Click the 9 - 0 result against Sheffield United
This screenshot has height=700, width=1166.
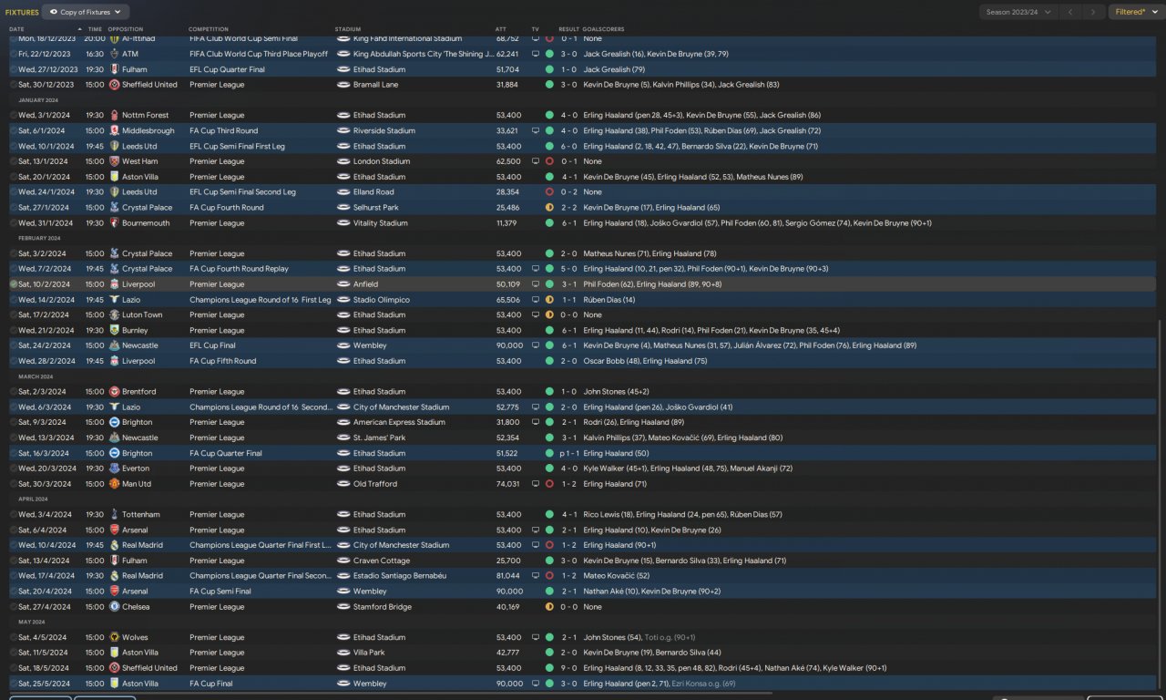point(568,668)
